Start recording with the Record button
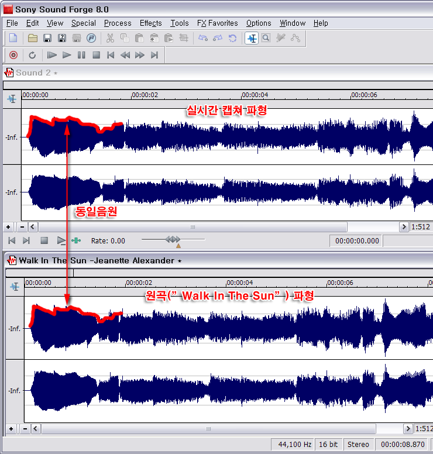The height and width of the screenshot is (454, 433). [13, 55]
